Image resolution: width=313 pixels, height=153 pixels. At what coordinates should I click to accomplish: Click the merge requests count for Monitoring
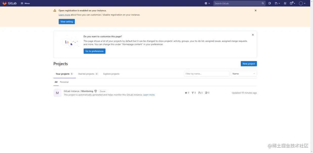[x=200, y=93]
